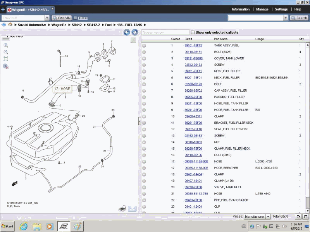Open the Help menu
310x232 pixels.
298,9
